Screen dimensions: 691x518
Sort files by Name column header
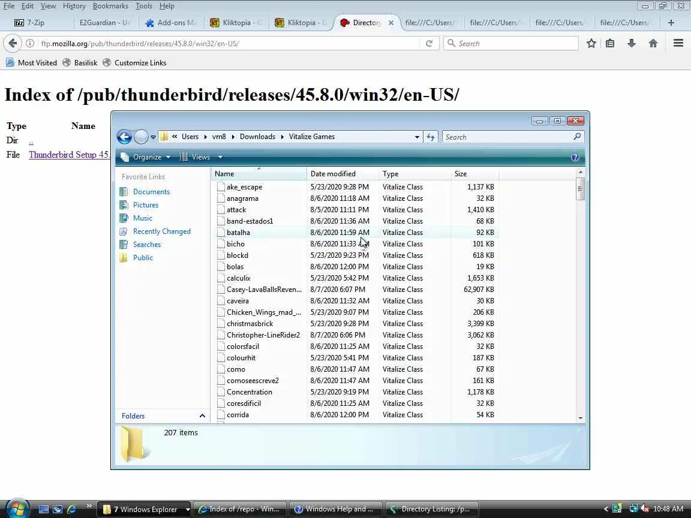click(x=259, y=173)
